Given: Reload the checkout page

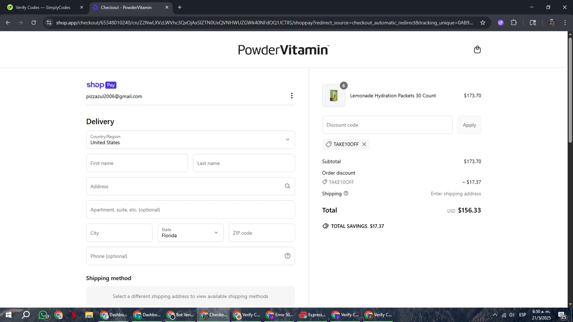Looking at the screenshot, I should (x=34, y=23).
